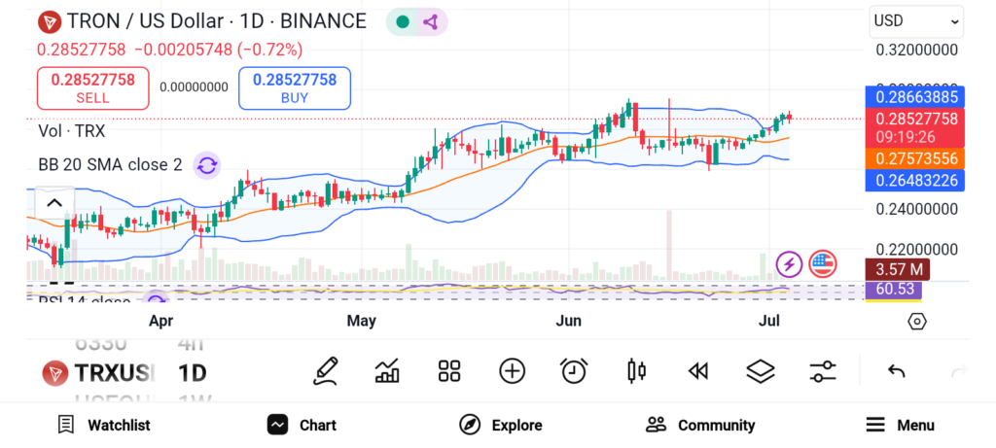Tap the US flag events icon
Viewport: 996px width, 448px height.
[823, 264]
